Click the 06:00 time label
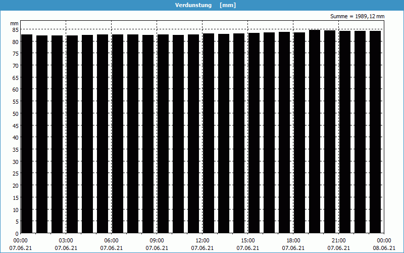Viewport: 404px width, 253px height. [x=111, y=241]
